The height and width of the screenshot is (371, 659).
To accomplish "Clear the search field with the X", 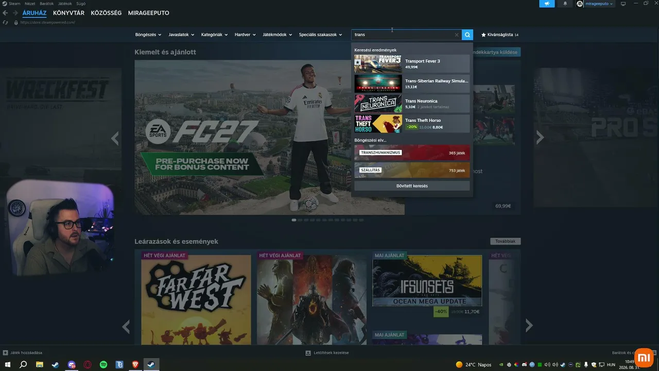I will click(456, 35).
